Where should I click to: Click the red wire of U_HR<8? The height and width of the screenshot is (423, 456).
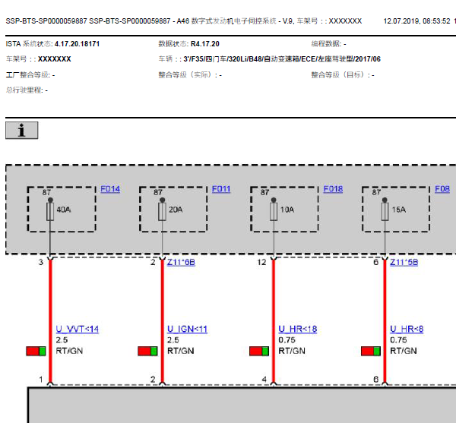tap(385, 321)
